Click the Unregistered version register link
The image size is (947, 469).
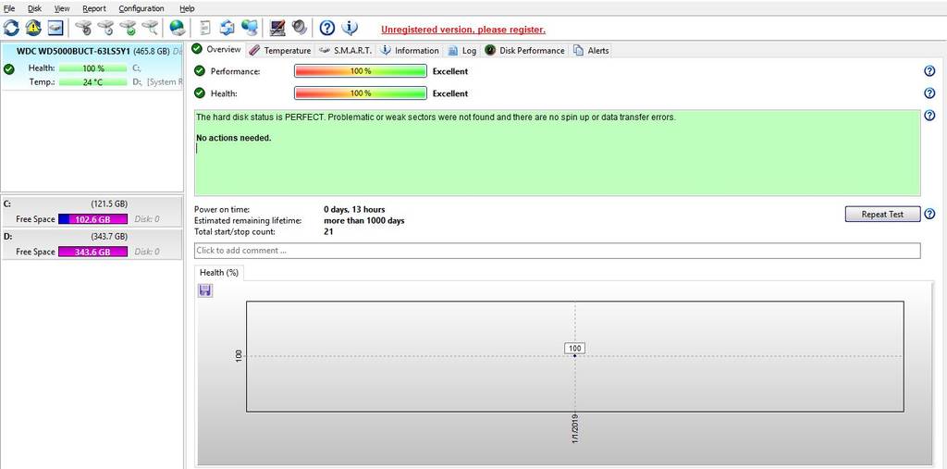tap(463, 30)
